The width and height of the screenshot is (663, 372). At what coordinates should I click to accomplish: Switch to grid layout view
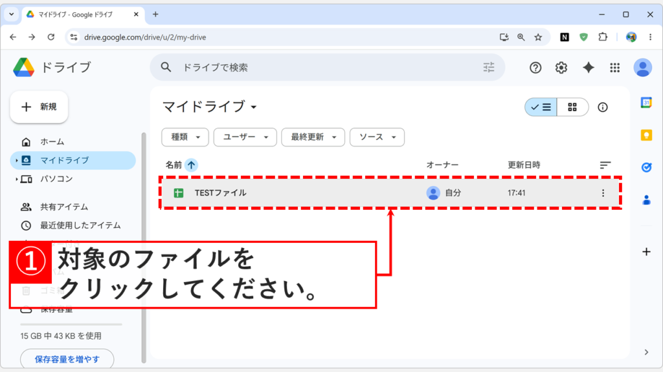coord(572,107)
